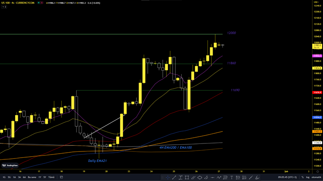Image resolution: width=323 pixels, height=181 pixels.
Task: Select the Fibonacci retracement tool
Action: coord(225,177)
